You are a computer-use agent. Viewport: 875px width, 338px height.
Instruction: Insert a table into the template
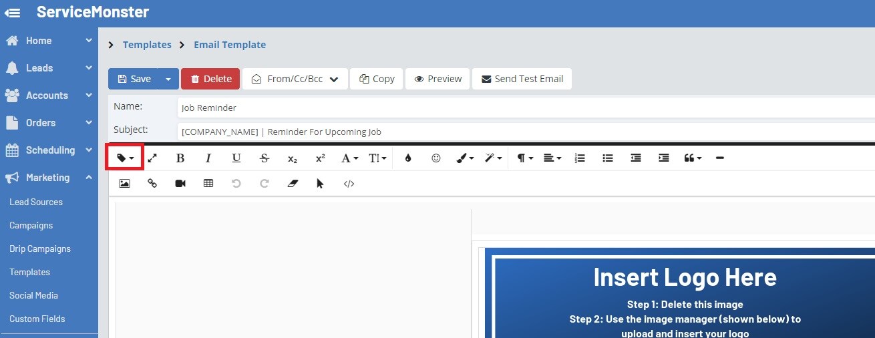pos(208,184)
